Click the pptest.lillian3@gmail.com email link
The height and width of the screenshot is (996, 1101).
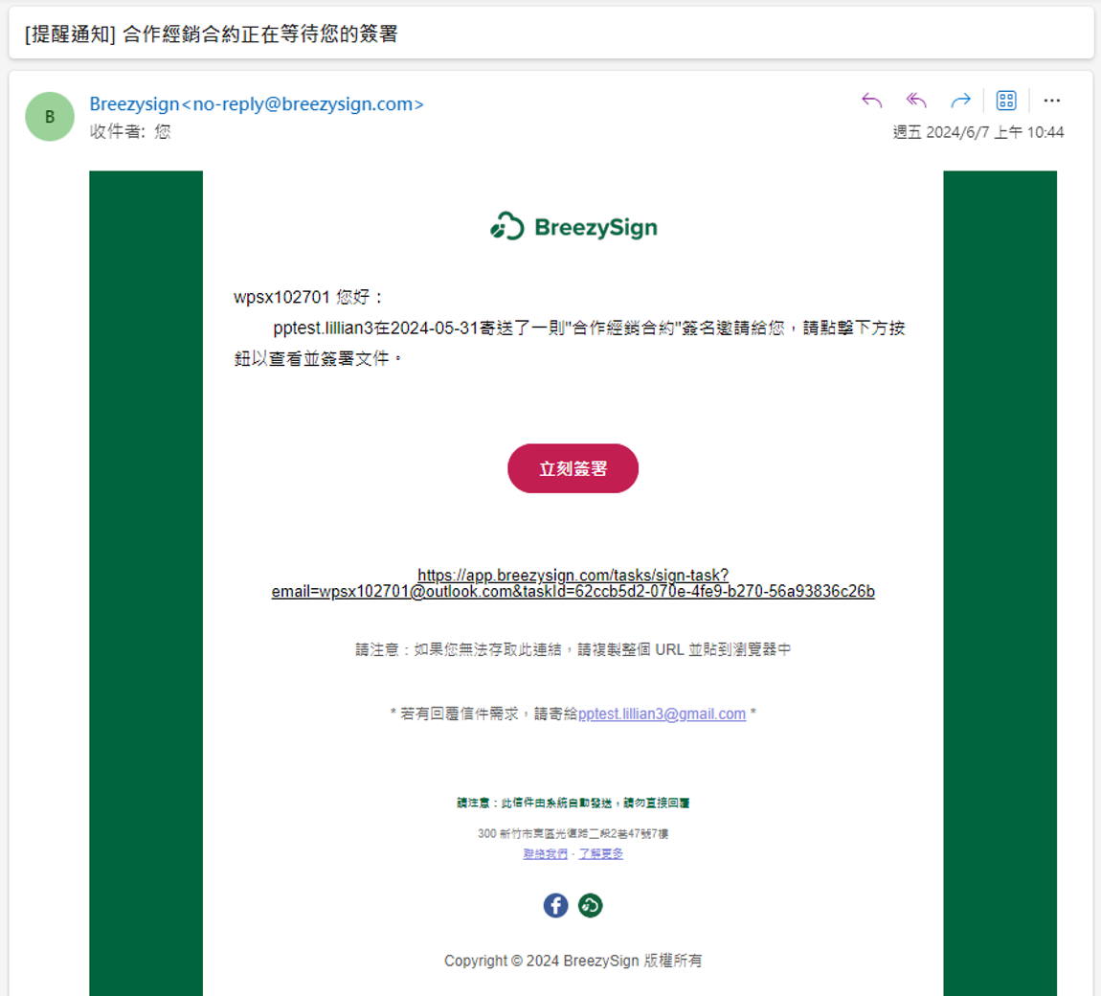pyautogui.click(x=662, y=713)
